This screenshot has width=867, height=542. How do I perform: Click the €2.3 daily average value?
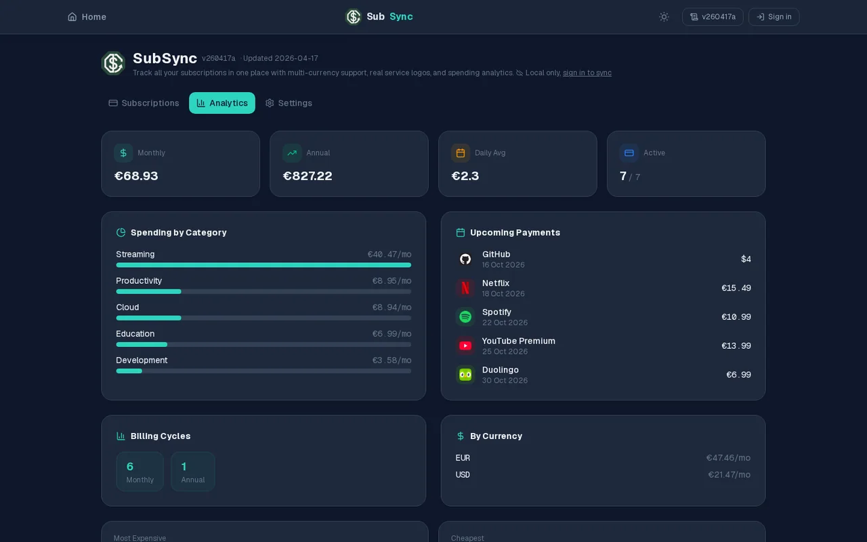465,176
